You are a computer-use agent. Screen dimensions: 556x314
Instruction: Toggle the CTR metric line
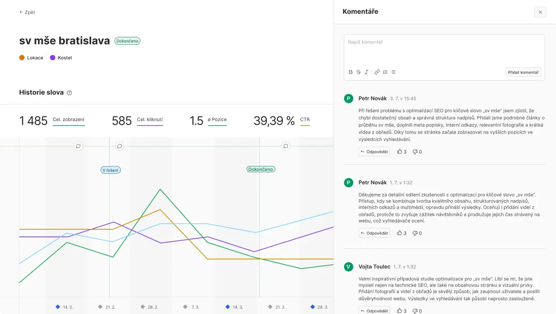click(x=305, y=120)
